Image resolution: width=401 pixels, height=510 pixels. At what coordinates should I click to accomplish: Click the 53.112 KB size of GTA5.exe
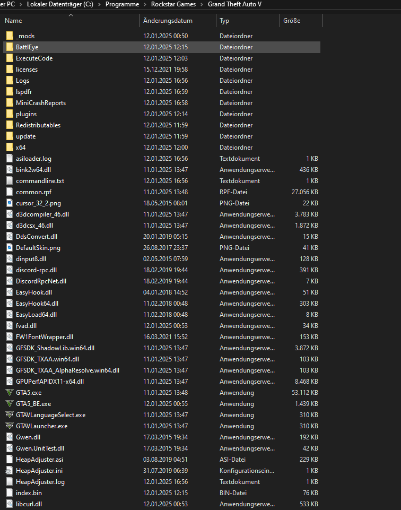click(305, 393)
